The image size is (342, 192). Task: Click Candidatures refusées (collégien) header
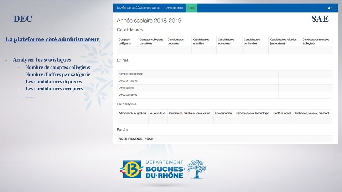316,41
